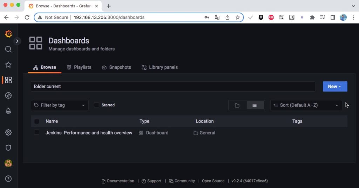Open the Support footer link
This screenshot has height=188, width=359.
(x=151, y=181)
